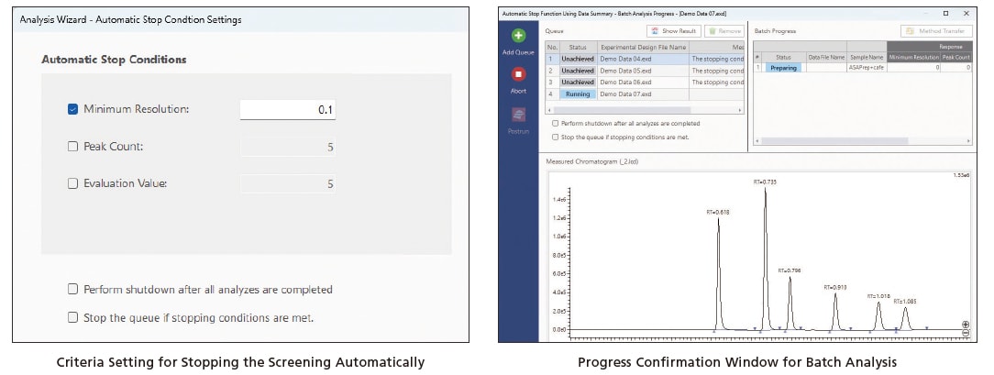
Task: Select queue row Demo Data 05.exd
Action: click(643, 71)
